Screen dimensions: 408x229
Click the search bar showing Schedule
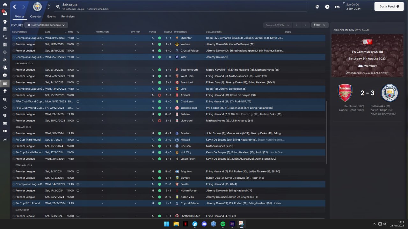(x=180, y=7)
